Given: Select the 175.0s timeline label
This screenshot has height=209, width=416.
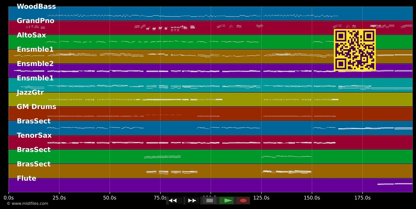Looking at the screenshot, I should click(362, 198).
